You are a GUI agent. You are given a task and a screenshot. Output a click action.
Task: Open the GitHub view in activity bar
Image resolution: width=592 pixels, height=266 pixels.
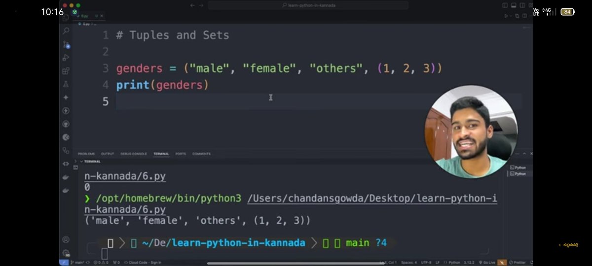pos(66,124)
